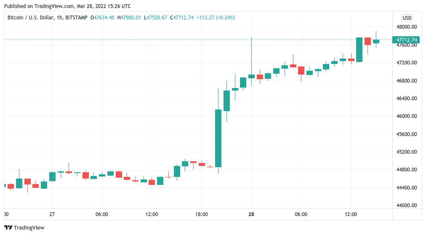Click the low value L47528.67 in header
The height and width of the screenshot is (235, 426).
155,18
